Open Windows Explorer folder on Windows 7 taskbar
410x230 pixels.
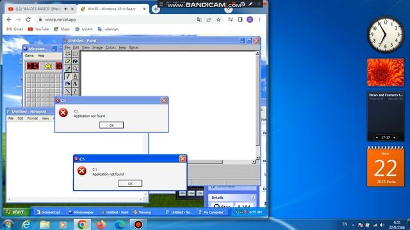[45, 224]
